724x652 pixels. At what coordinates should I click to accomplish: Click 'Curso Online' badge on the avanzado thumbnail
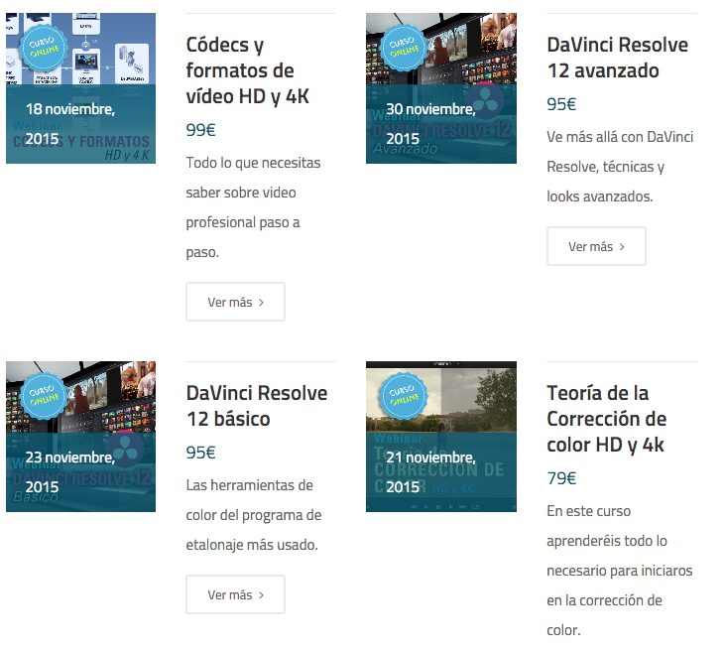coord(404,48)
